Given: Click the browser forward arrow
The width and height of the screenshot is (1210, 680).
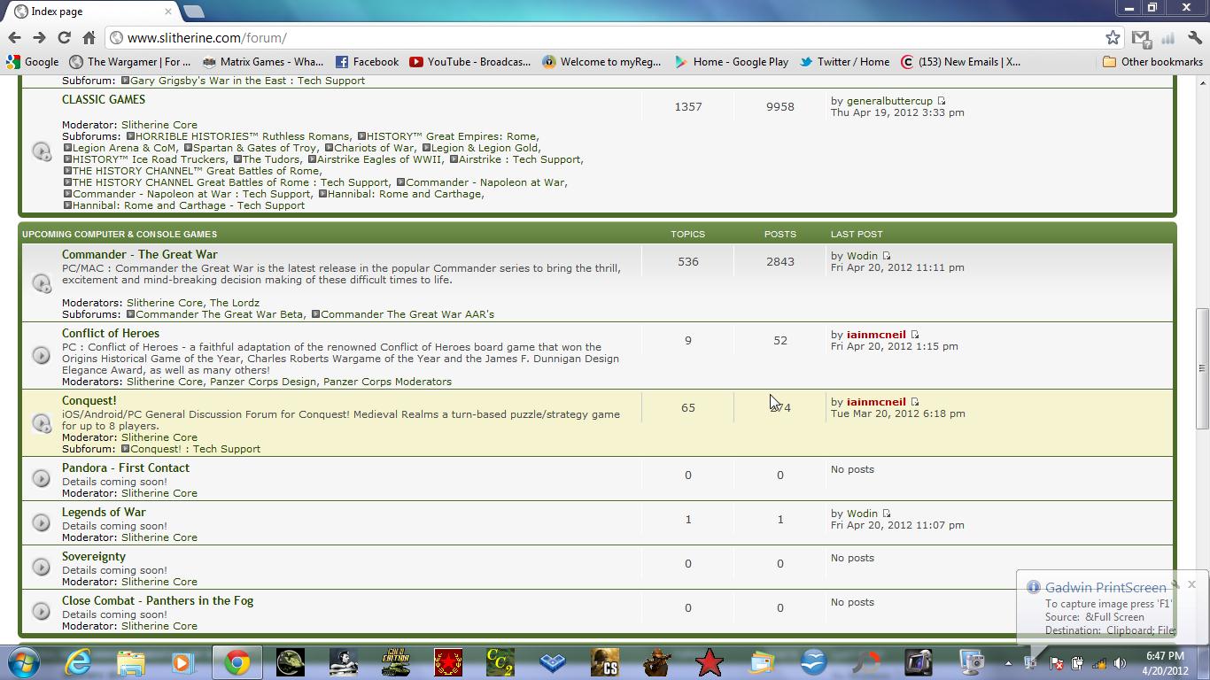Looking at the screenshot, I should pyautogui.click(x=39, y=38).
